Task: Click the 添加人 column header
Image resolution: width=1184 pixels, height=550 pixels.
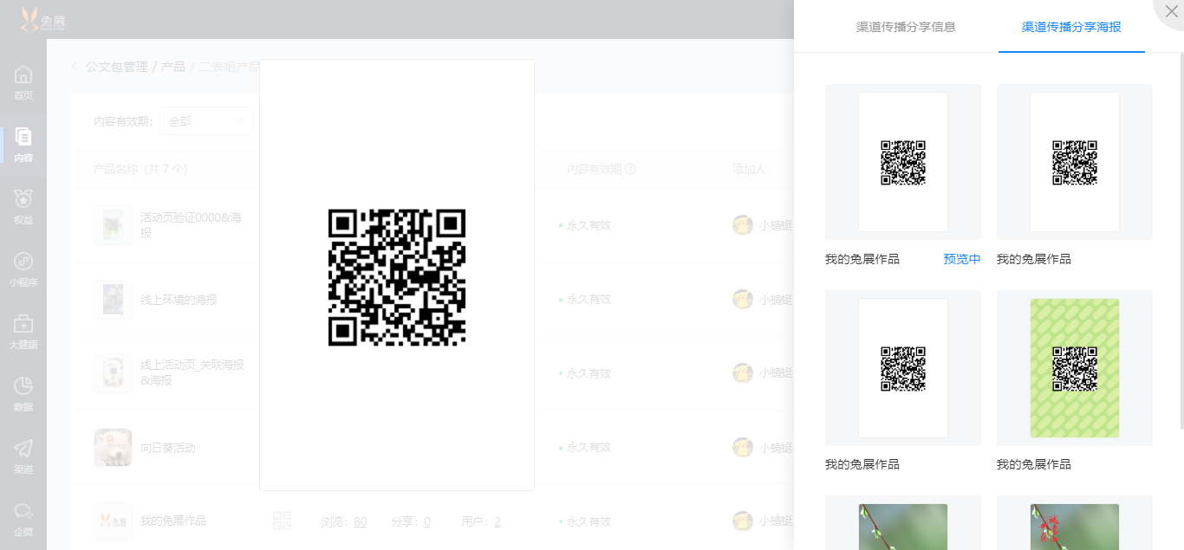Action: [749, 169]
